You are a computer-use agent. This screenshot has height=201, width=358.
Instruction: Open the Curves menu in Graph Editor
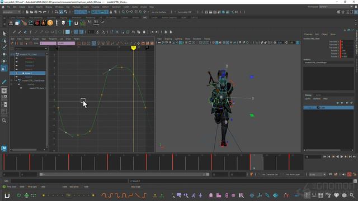coord(36,39)
